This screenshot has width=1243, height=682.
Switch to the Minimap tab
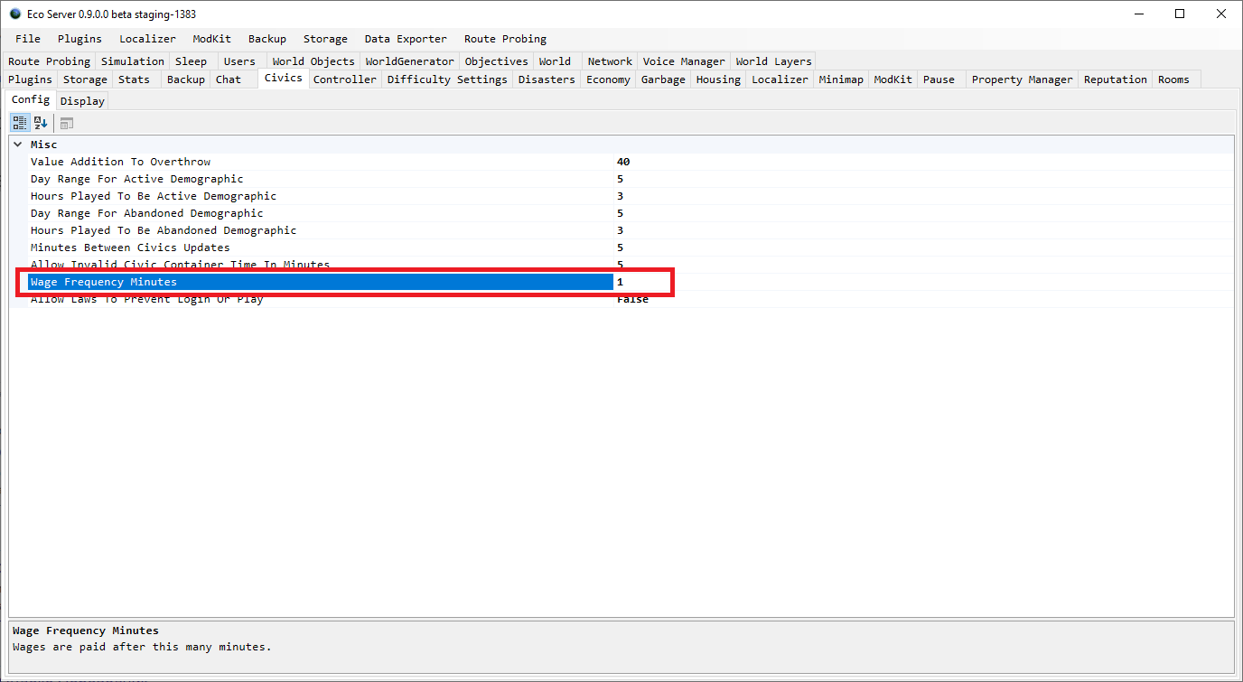point(841,79)
